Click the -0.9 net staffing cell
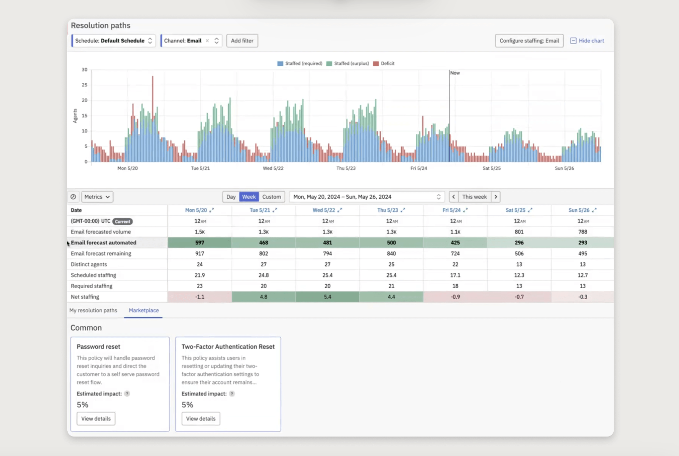This screenshot has height=456, width=679. [455, 297]
